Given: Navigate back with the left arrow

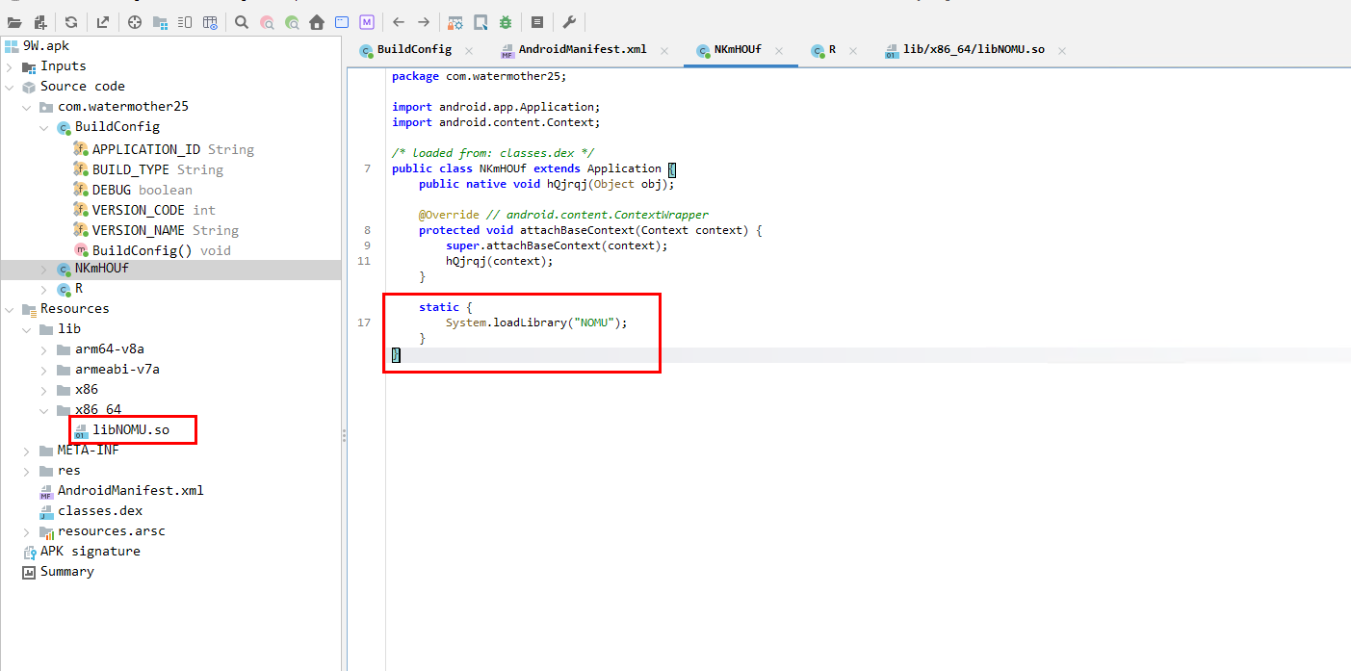Looking at the screenshot, I should [x=399, y=22].
